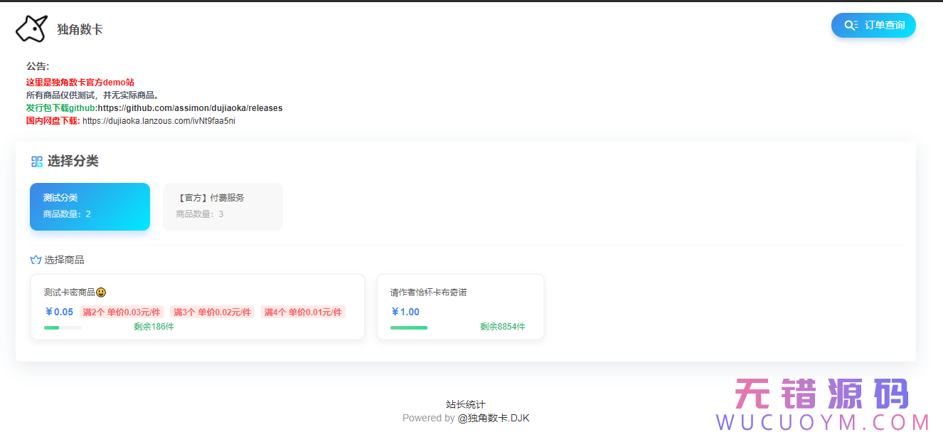
Task: Click the @独角数卡.DJK footer link
Action: click(x=493, y=418)
